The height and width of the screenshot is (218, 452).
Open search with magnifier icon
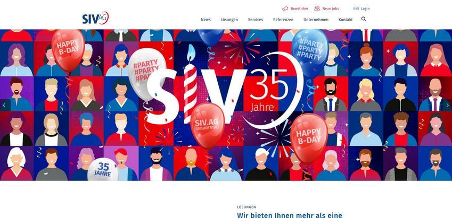click(x=364, y=19)
